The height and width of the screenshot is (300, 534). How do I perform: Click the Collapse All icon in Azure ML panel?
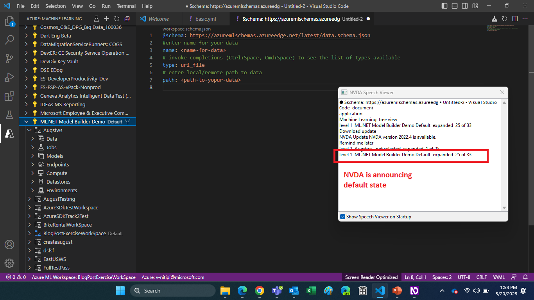click(x=126, y=18)
